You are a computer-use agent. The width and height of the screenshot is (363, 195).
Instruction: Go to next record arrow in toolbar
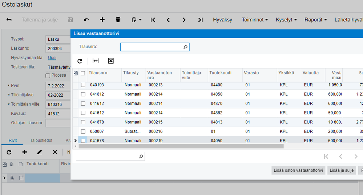click(184, 20)
